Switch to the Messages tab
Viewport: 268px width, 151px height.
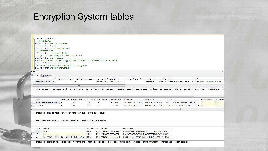(x=47, y=75)
